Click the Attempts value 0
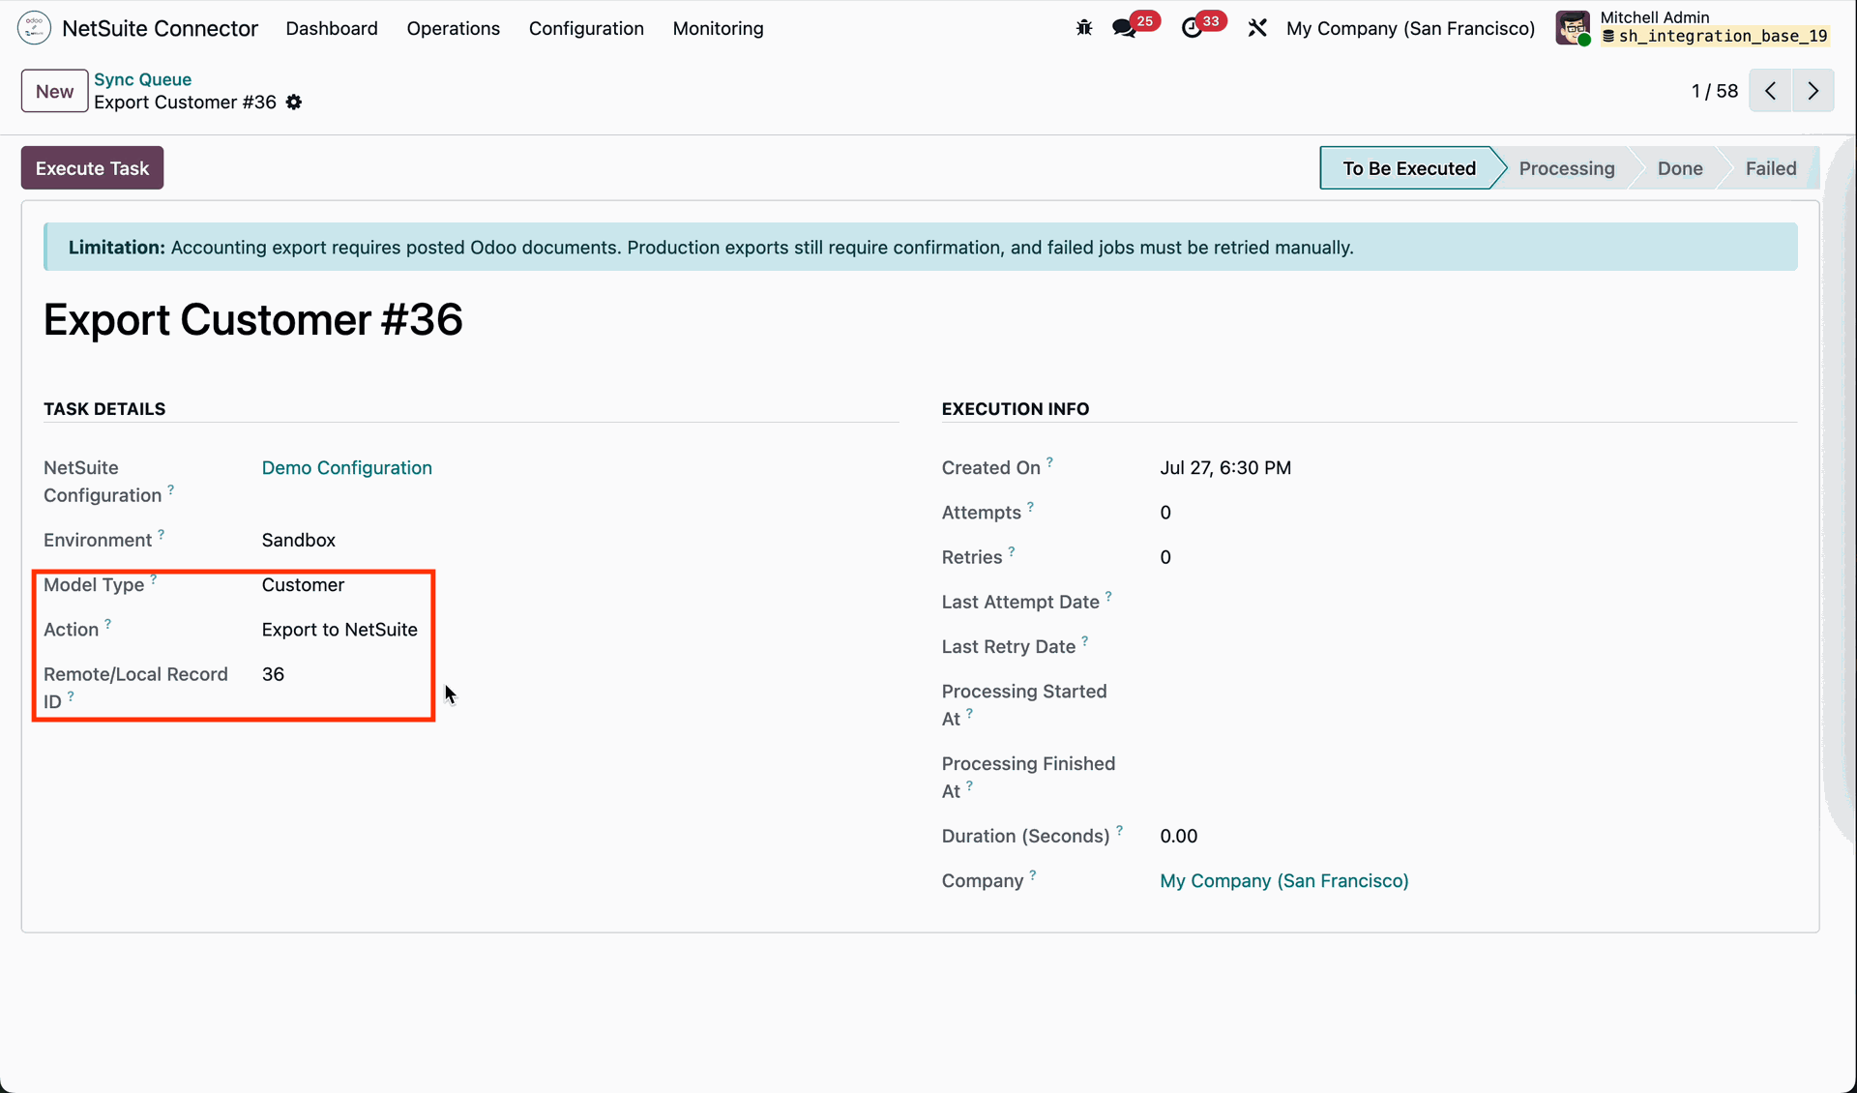Viewport: 1857px width, 1093px height. 1165,513
